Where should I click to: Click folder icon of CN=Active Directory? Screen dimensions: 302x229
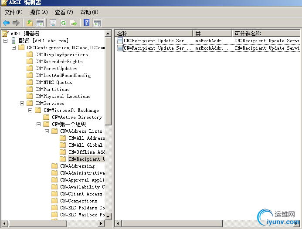pos(46,117)
